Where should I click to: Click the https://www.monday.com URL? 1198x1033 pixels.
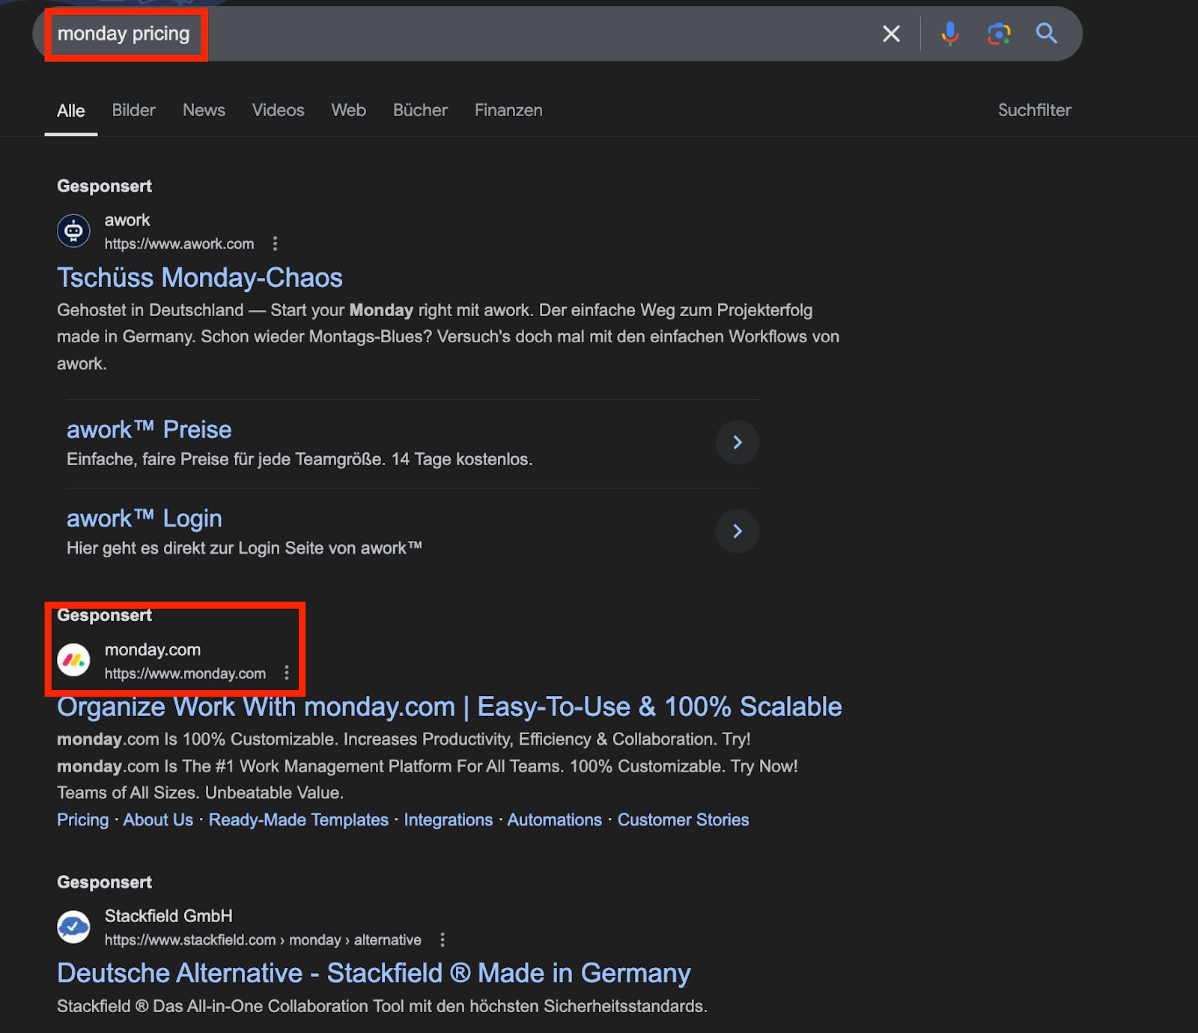click(x=185, y=673)
